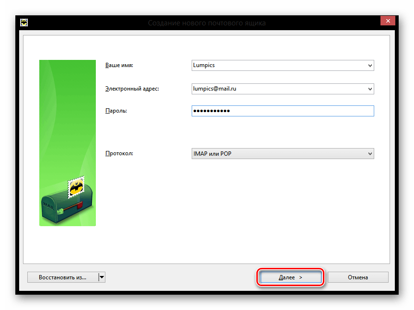Image resolution: width=414 pixels, height=310 pixels.
Task: Select the 'IMAP или POP' protocol combo box
Action: [278, 154]
